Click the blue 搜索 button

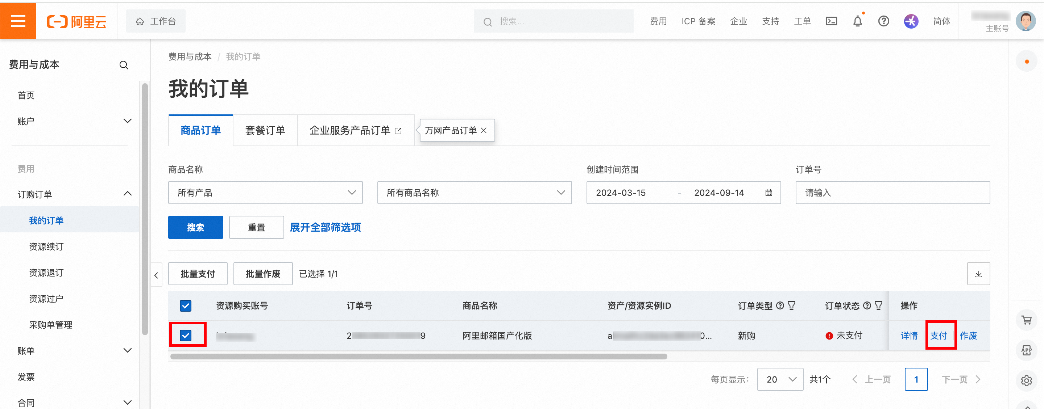click(195, 227)
